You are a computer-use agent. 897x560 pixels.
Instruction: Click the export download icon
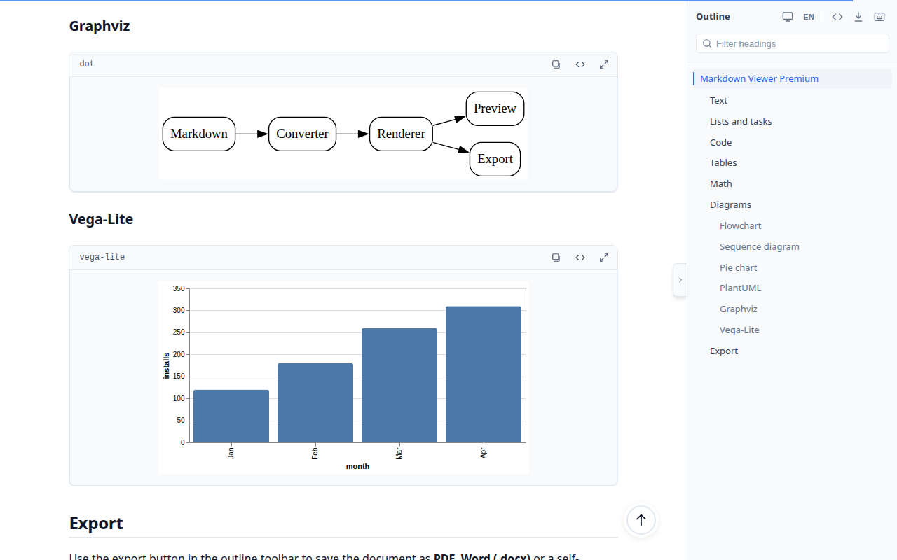click(x=858, y=17)
